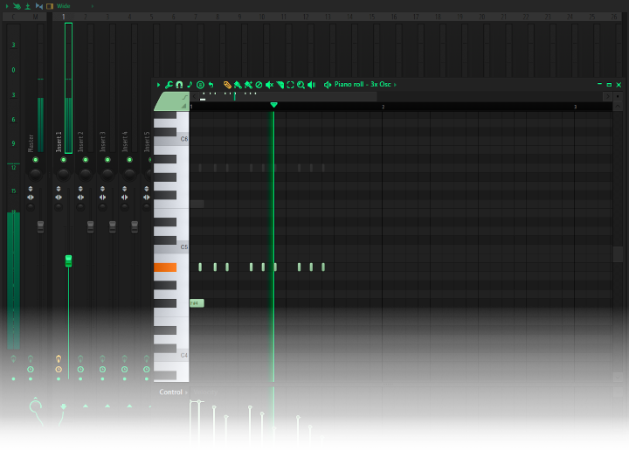
Task: Mute the Insert 1 track with green LED
Action: pyautogui.click(x=64, y=160)
